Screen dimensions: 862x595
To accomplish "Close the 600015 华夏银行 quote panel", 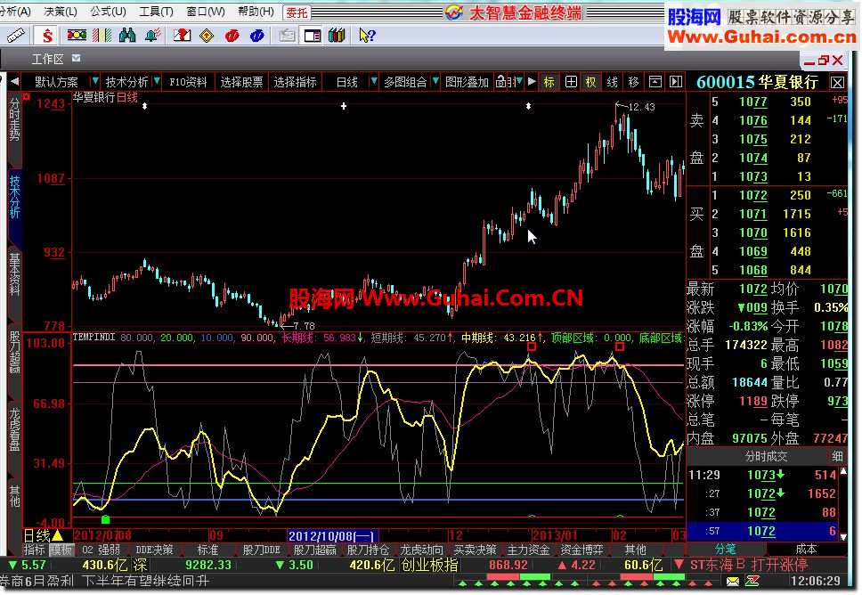I will click(837, 83).
